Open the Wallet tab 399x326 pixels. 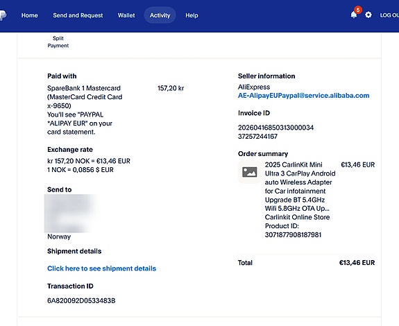(x=126, y=15)
